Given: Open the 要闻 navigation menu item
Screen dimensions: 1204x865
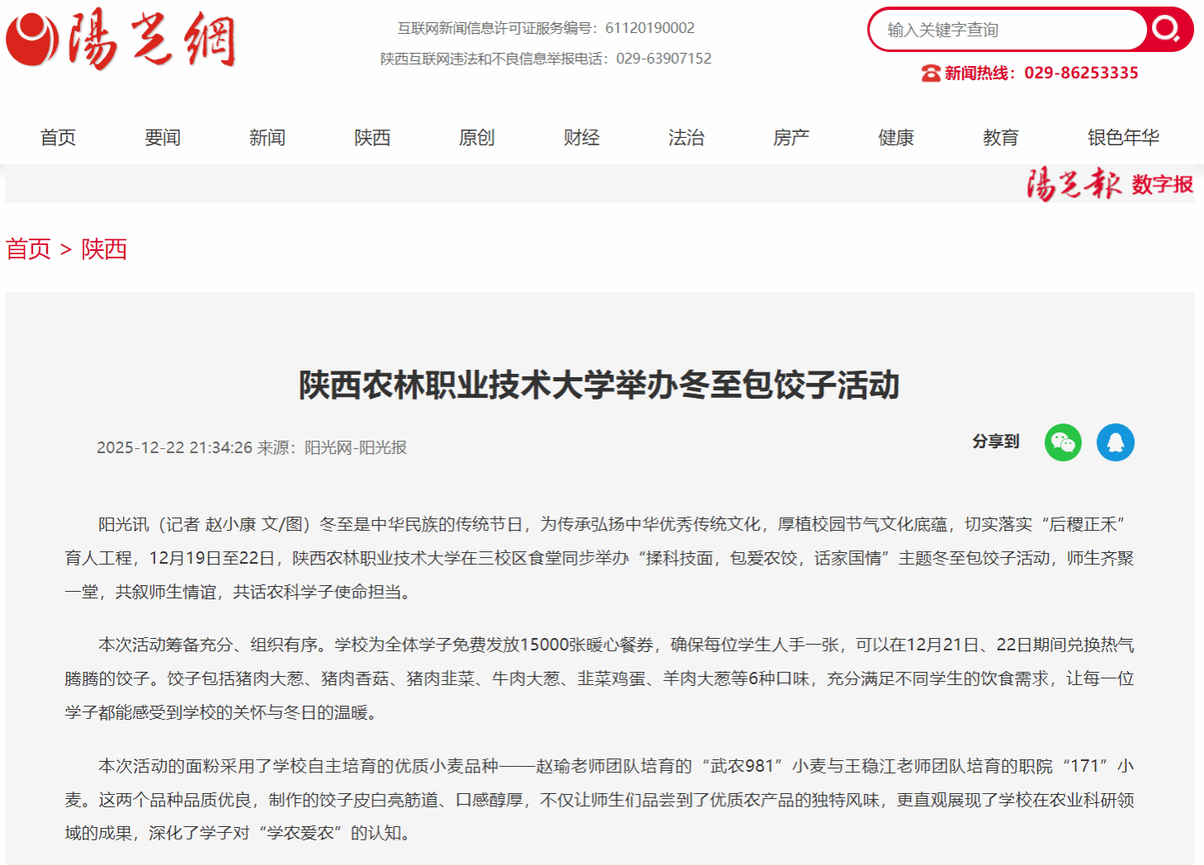Looking at the screenshot, I should [x=163, y=138].
